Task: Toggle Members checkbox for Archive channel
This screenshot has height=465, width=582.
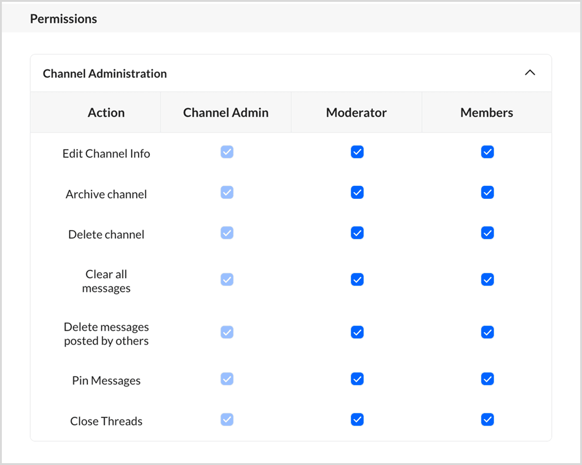Action: pyautogui.click(x=487, y=192)
